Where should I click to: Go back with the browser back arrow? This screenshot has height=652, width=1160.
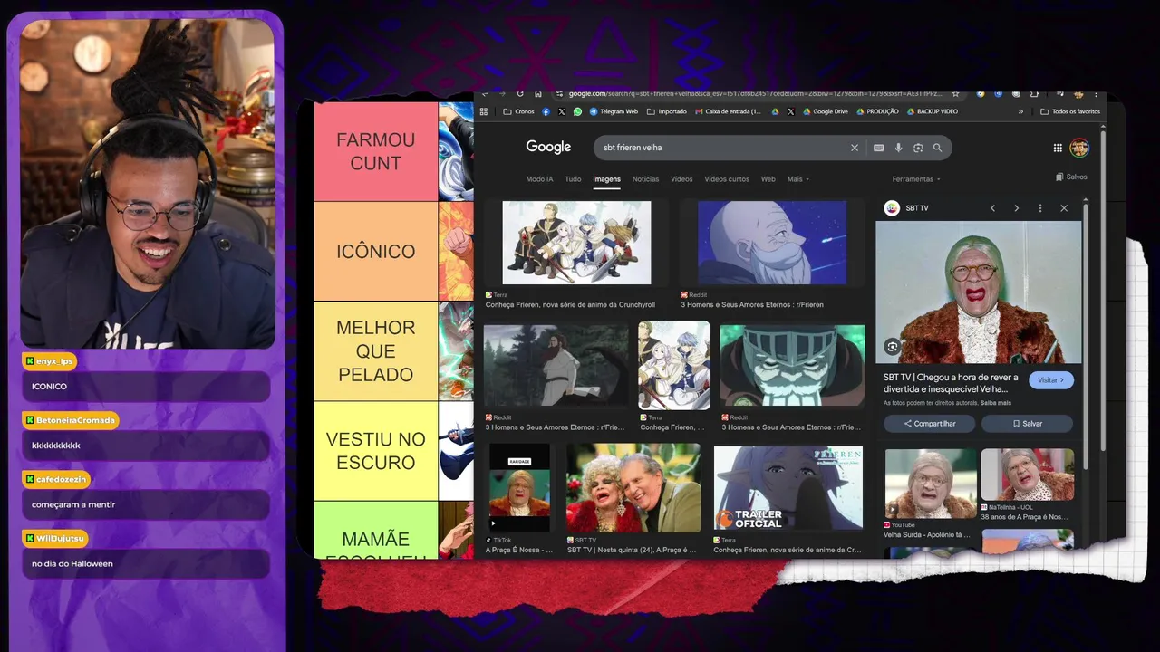point(485,94)
